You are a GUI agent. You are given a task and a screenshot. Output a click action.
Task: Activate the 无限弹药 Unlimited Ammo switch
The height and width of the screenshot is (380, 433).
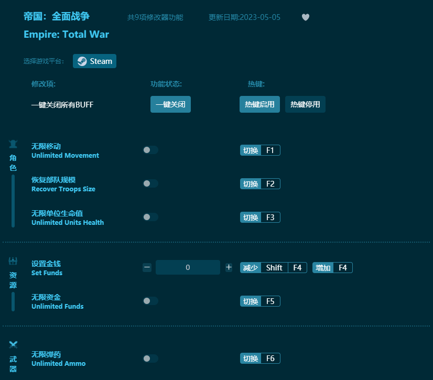[x=150, y=358]
